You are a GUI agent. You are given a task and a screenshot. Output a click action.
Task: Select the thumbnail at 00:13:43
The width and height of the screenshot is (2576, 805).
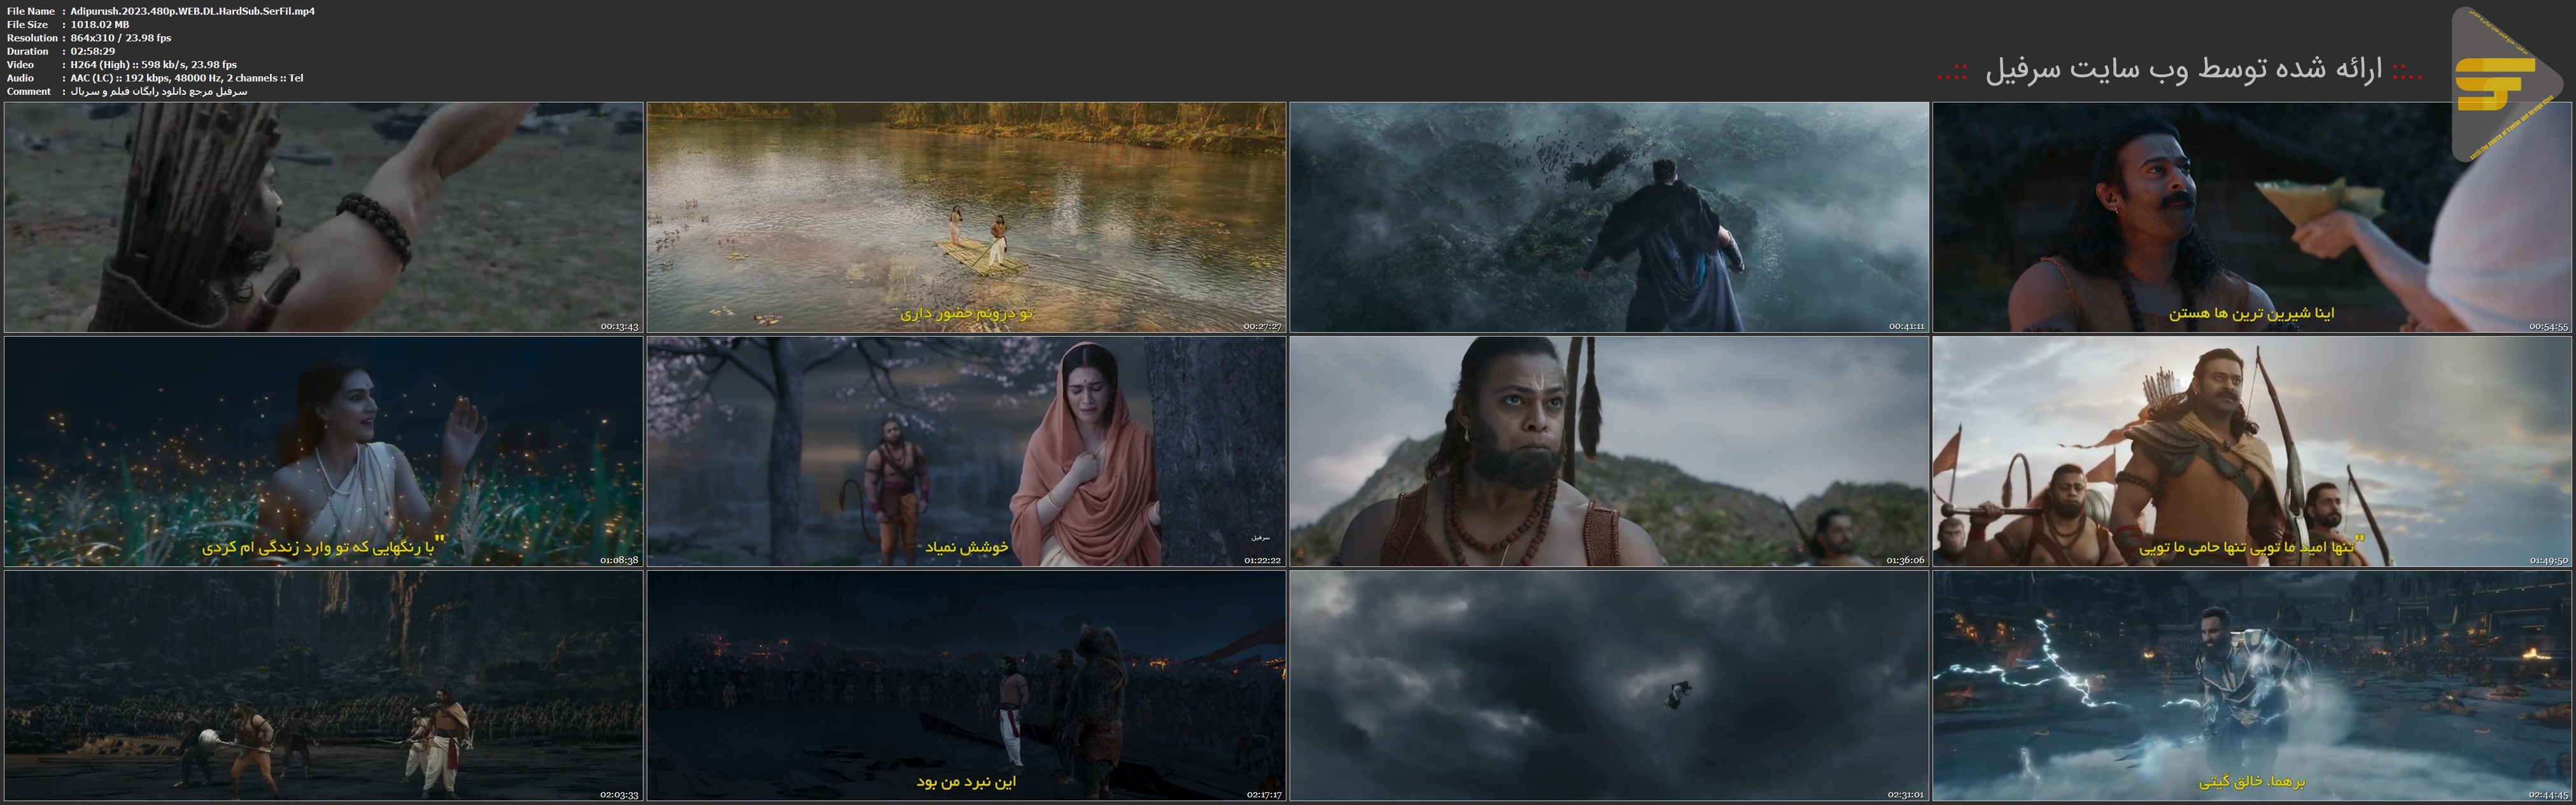[323, 217]
